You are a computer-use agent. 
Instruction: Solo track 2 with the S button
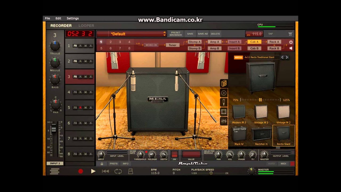tap(91, 61)
